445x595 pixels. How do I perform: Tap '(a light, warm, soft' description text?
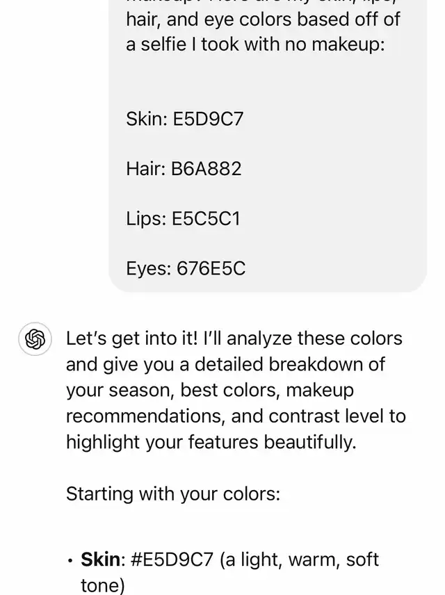tap(299, 560)
